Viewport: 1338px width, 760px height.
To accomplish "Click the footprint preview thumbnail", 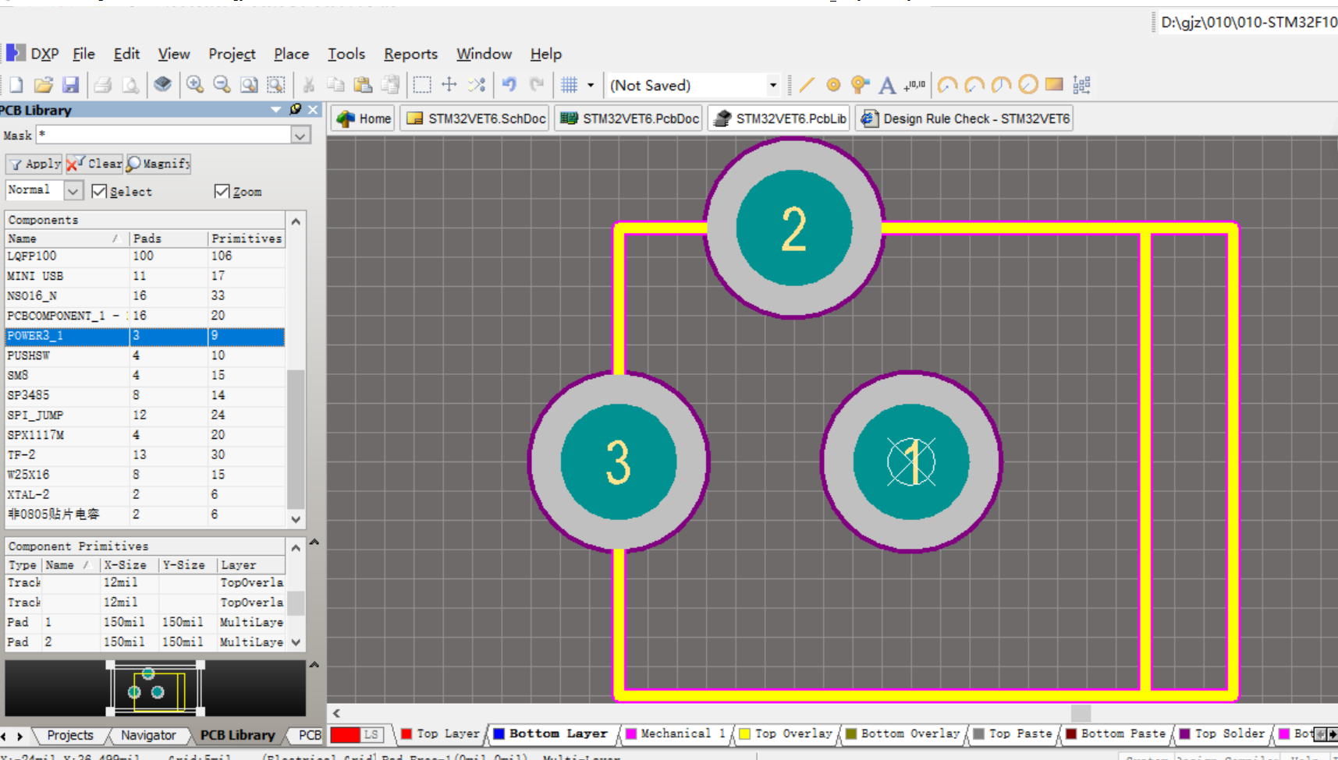I will tap(155, 688).
